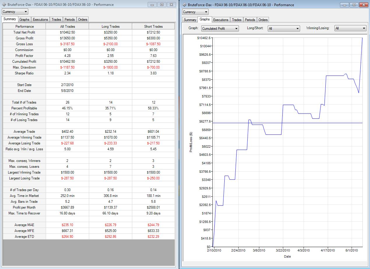Click Average ETD value $264.90

coord(67,236)
